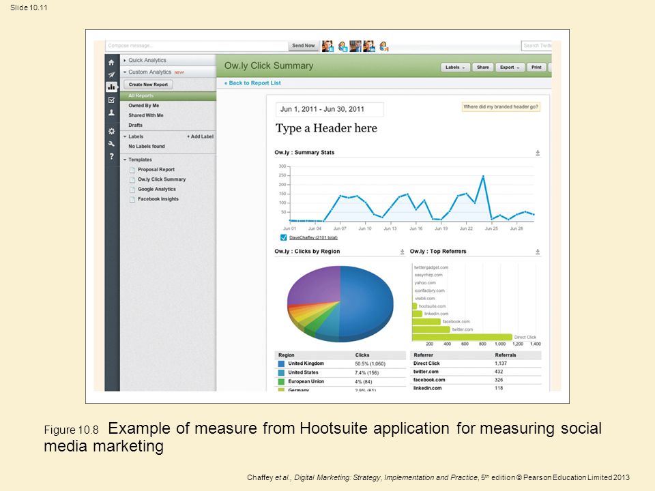Click 'twitter.com' in the Referrer table
655x491 pixels.
(426, 372)
